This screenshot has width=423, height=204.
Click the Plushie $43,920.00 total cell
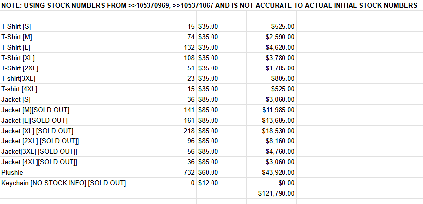(272, 172)
